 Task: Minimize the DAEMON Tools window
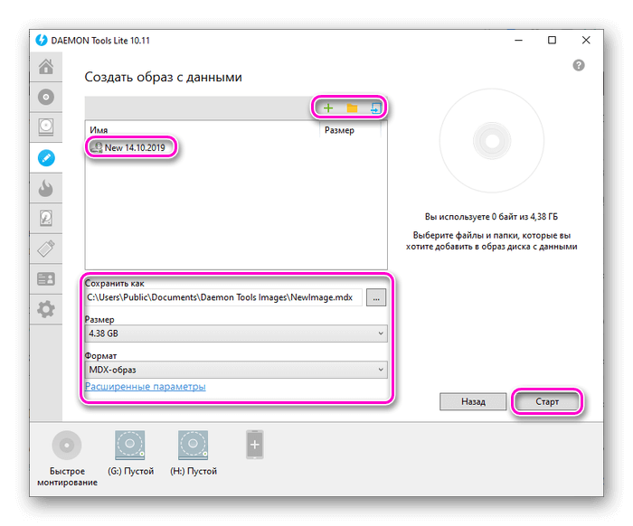[x=519, y=41]
